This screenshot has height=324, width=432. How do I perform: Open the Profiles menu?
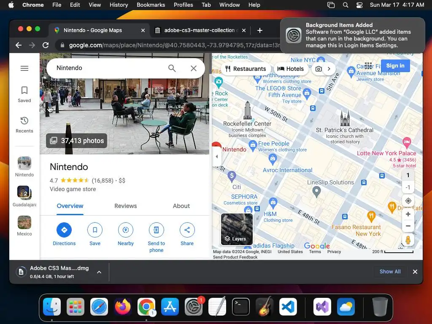pos(183,5)
